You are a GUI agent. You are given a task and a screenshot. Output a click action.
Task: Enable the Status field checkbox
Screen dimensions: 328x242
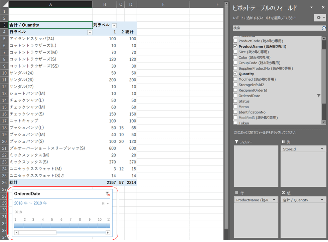click(235, 101)
